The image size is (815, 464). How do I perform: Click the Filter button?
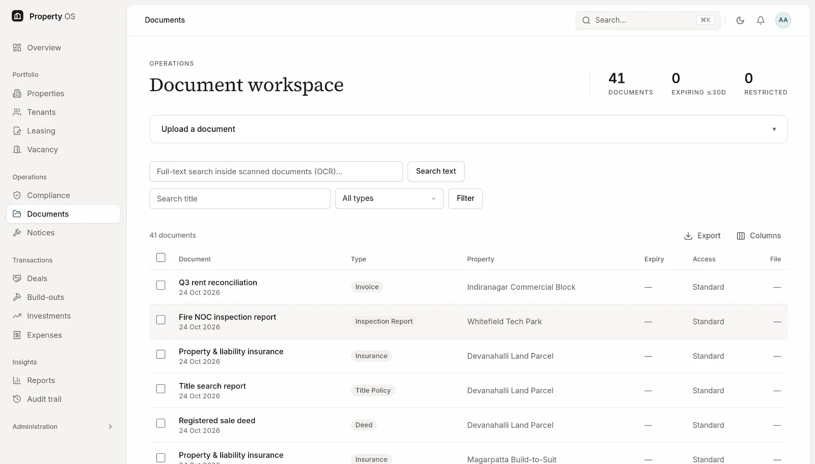(x=465, y=199)
